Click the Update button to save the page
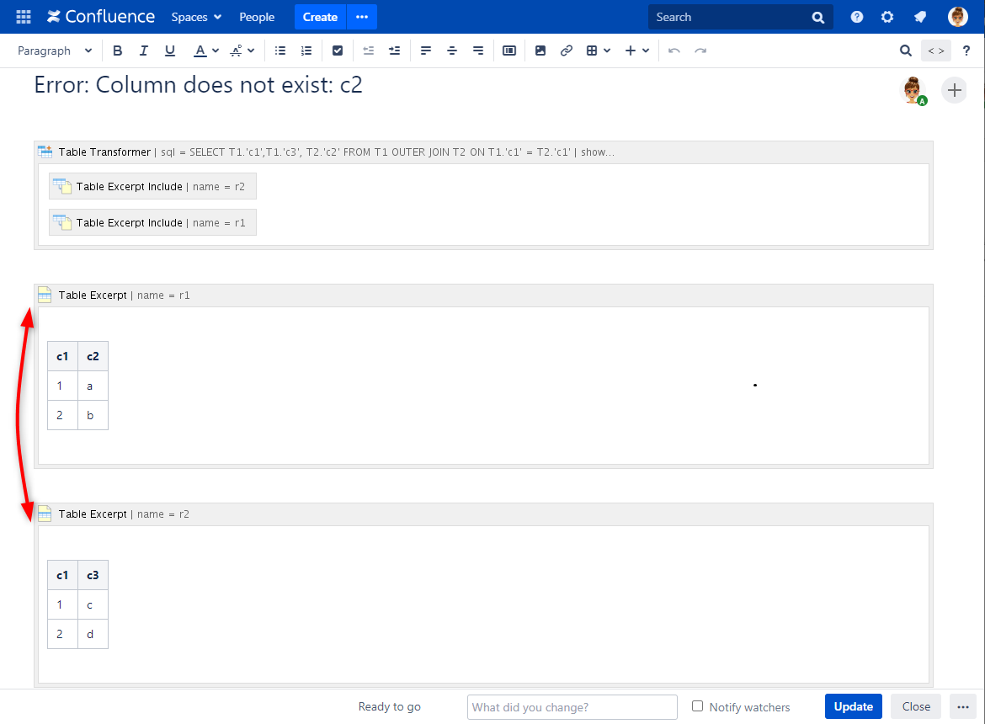Viewport: 985px width, 724px height. tap(853, 706)
